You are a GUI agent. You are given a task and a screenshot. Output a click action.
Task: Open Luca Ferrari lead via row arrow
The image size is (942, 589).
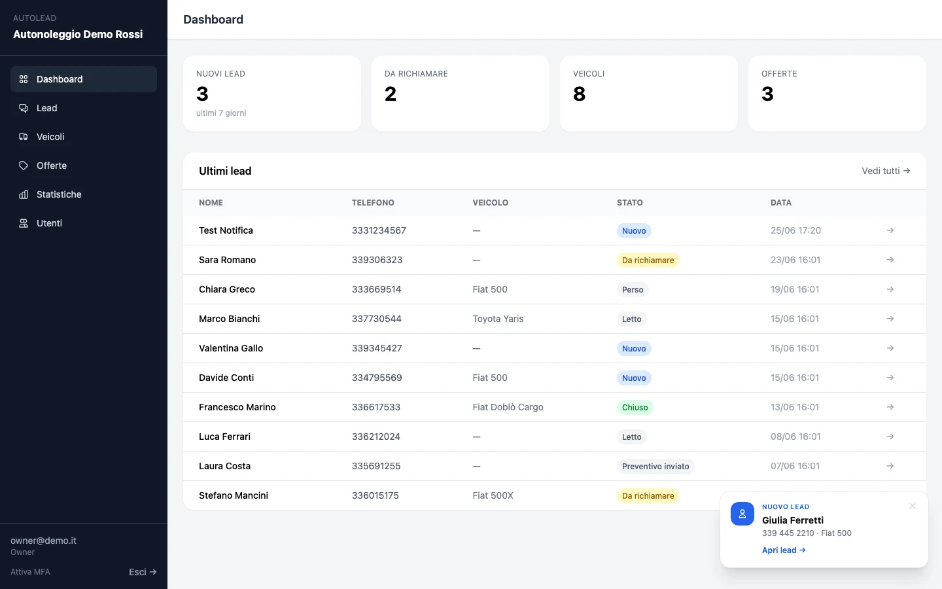[x=890, y=437]
